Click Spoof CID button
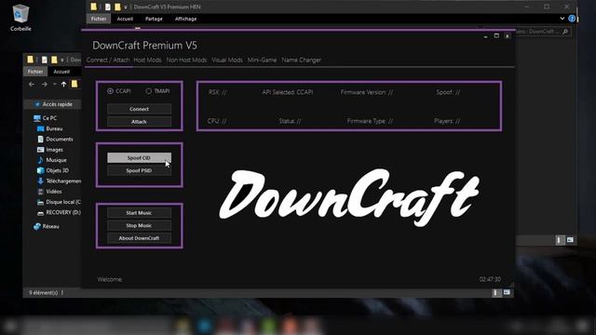Image resolution: width=596 pixels, height=335 pixels. (x=139, y=157)
